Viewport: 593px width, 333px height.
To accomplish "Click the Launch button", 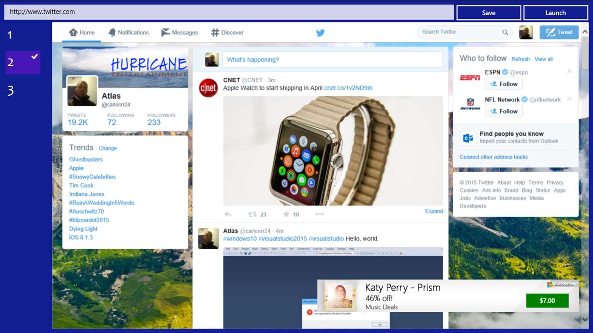I will pyautogui.click(x=556, y=13).
